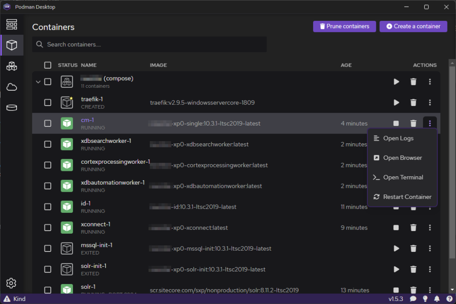Viewport: 456px width, 304px height.
Task: Check the cortexprocessingworker-1 checkbox
Action: [x=48, y=165]
